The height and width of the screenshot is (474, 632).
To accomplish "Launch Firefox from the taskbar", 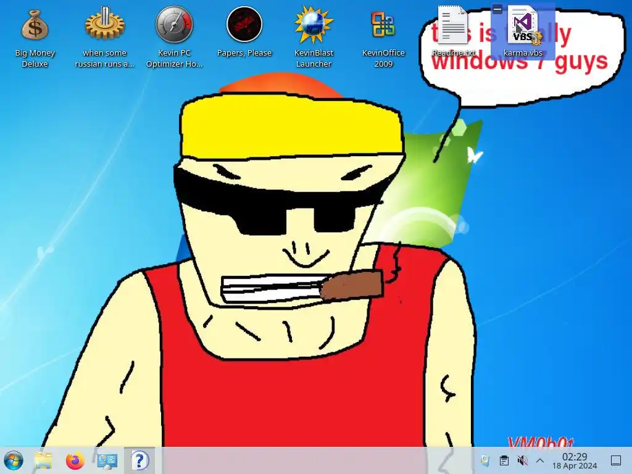I will point(75,460).
